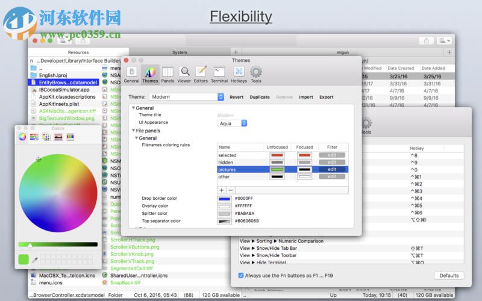This screenshot has height=301, width=482.
Task: Open the Editors preferences pencil icon
Action: (201, 75)
